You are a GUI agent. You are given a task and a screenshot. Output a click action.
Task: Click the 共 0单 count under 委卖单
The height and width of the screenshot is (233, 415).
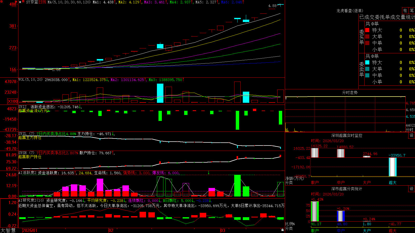click(x=372, y=56)
